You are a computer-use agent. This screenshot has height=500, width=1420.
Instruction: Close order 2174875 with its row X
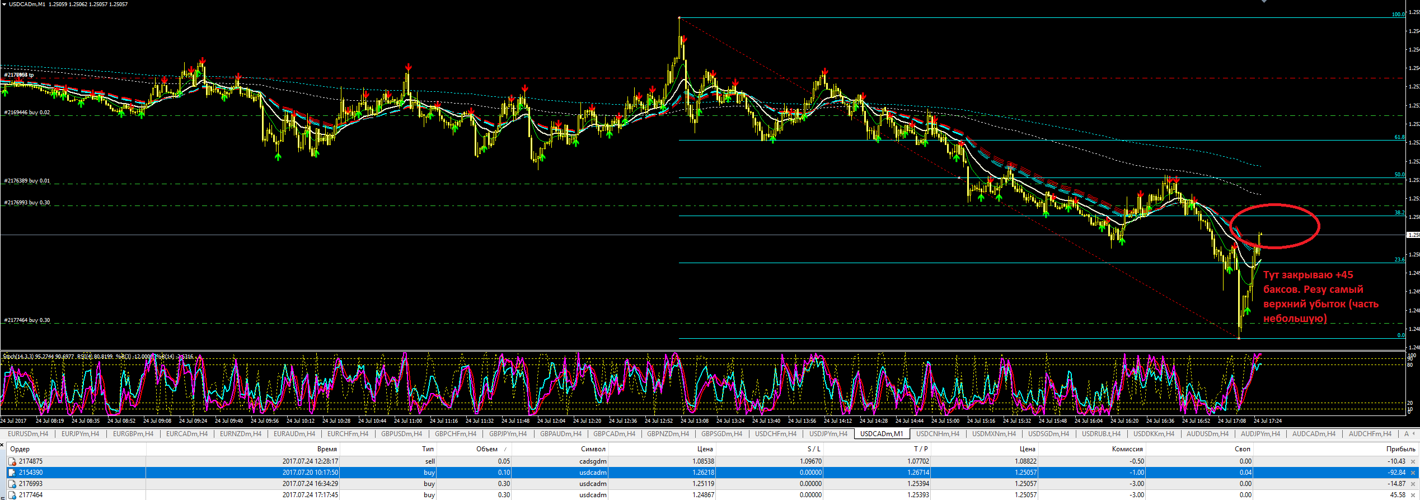(x=1413, y=462)
